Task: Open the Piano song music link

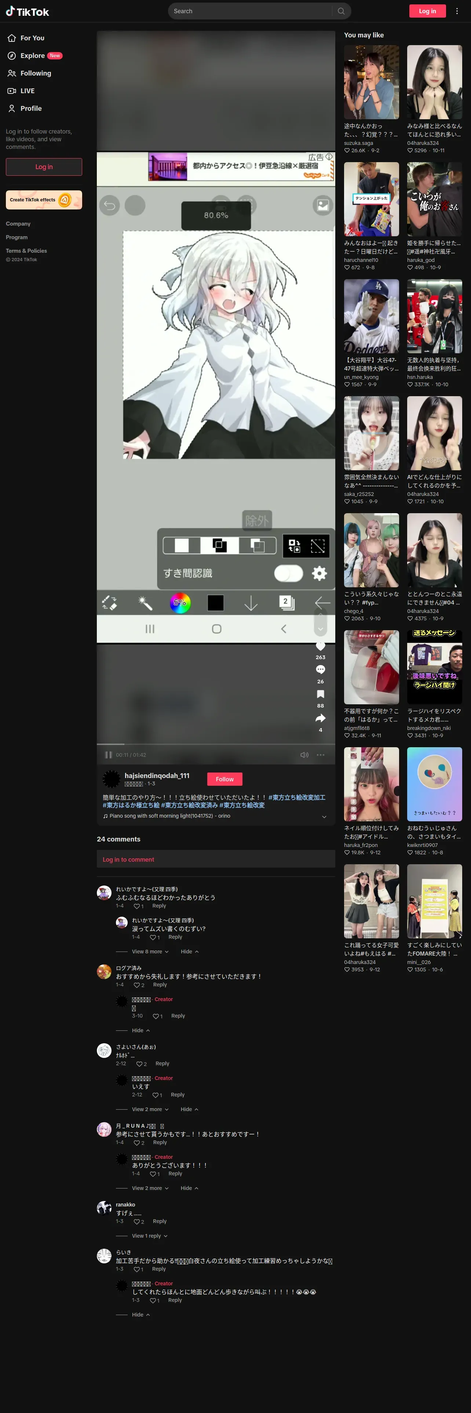Action: pos(167,816)
